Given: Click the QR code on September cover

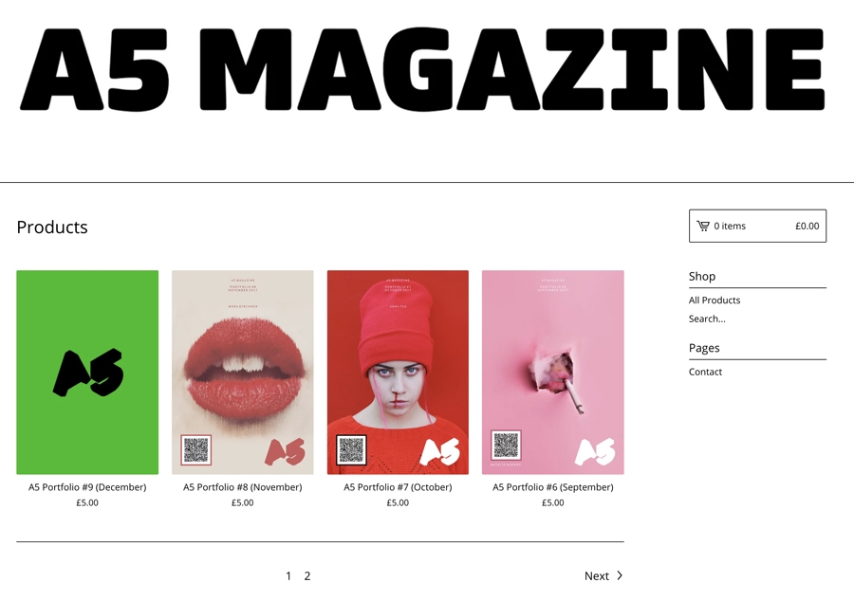Looking at the screenshot, I should [x=506, y=445].
